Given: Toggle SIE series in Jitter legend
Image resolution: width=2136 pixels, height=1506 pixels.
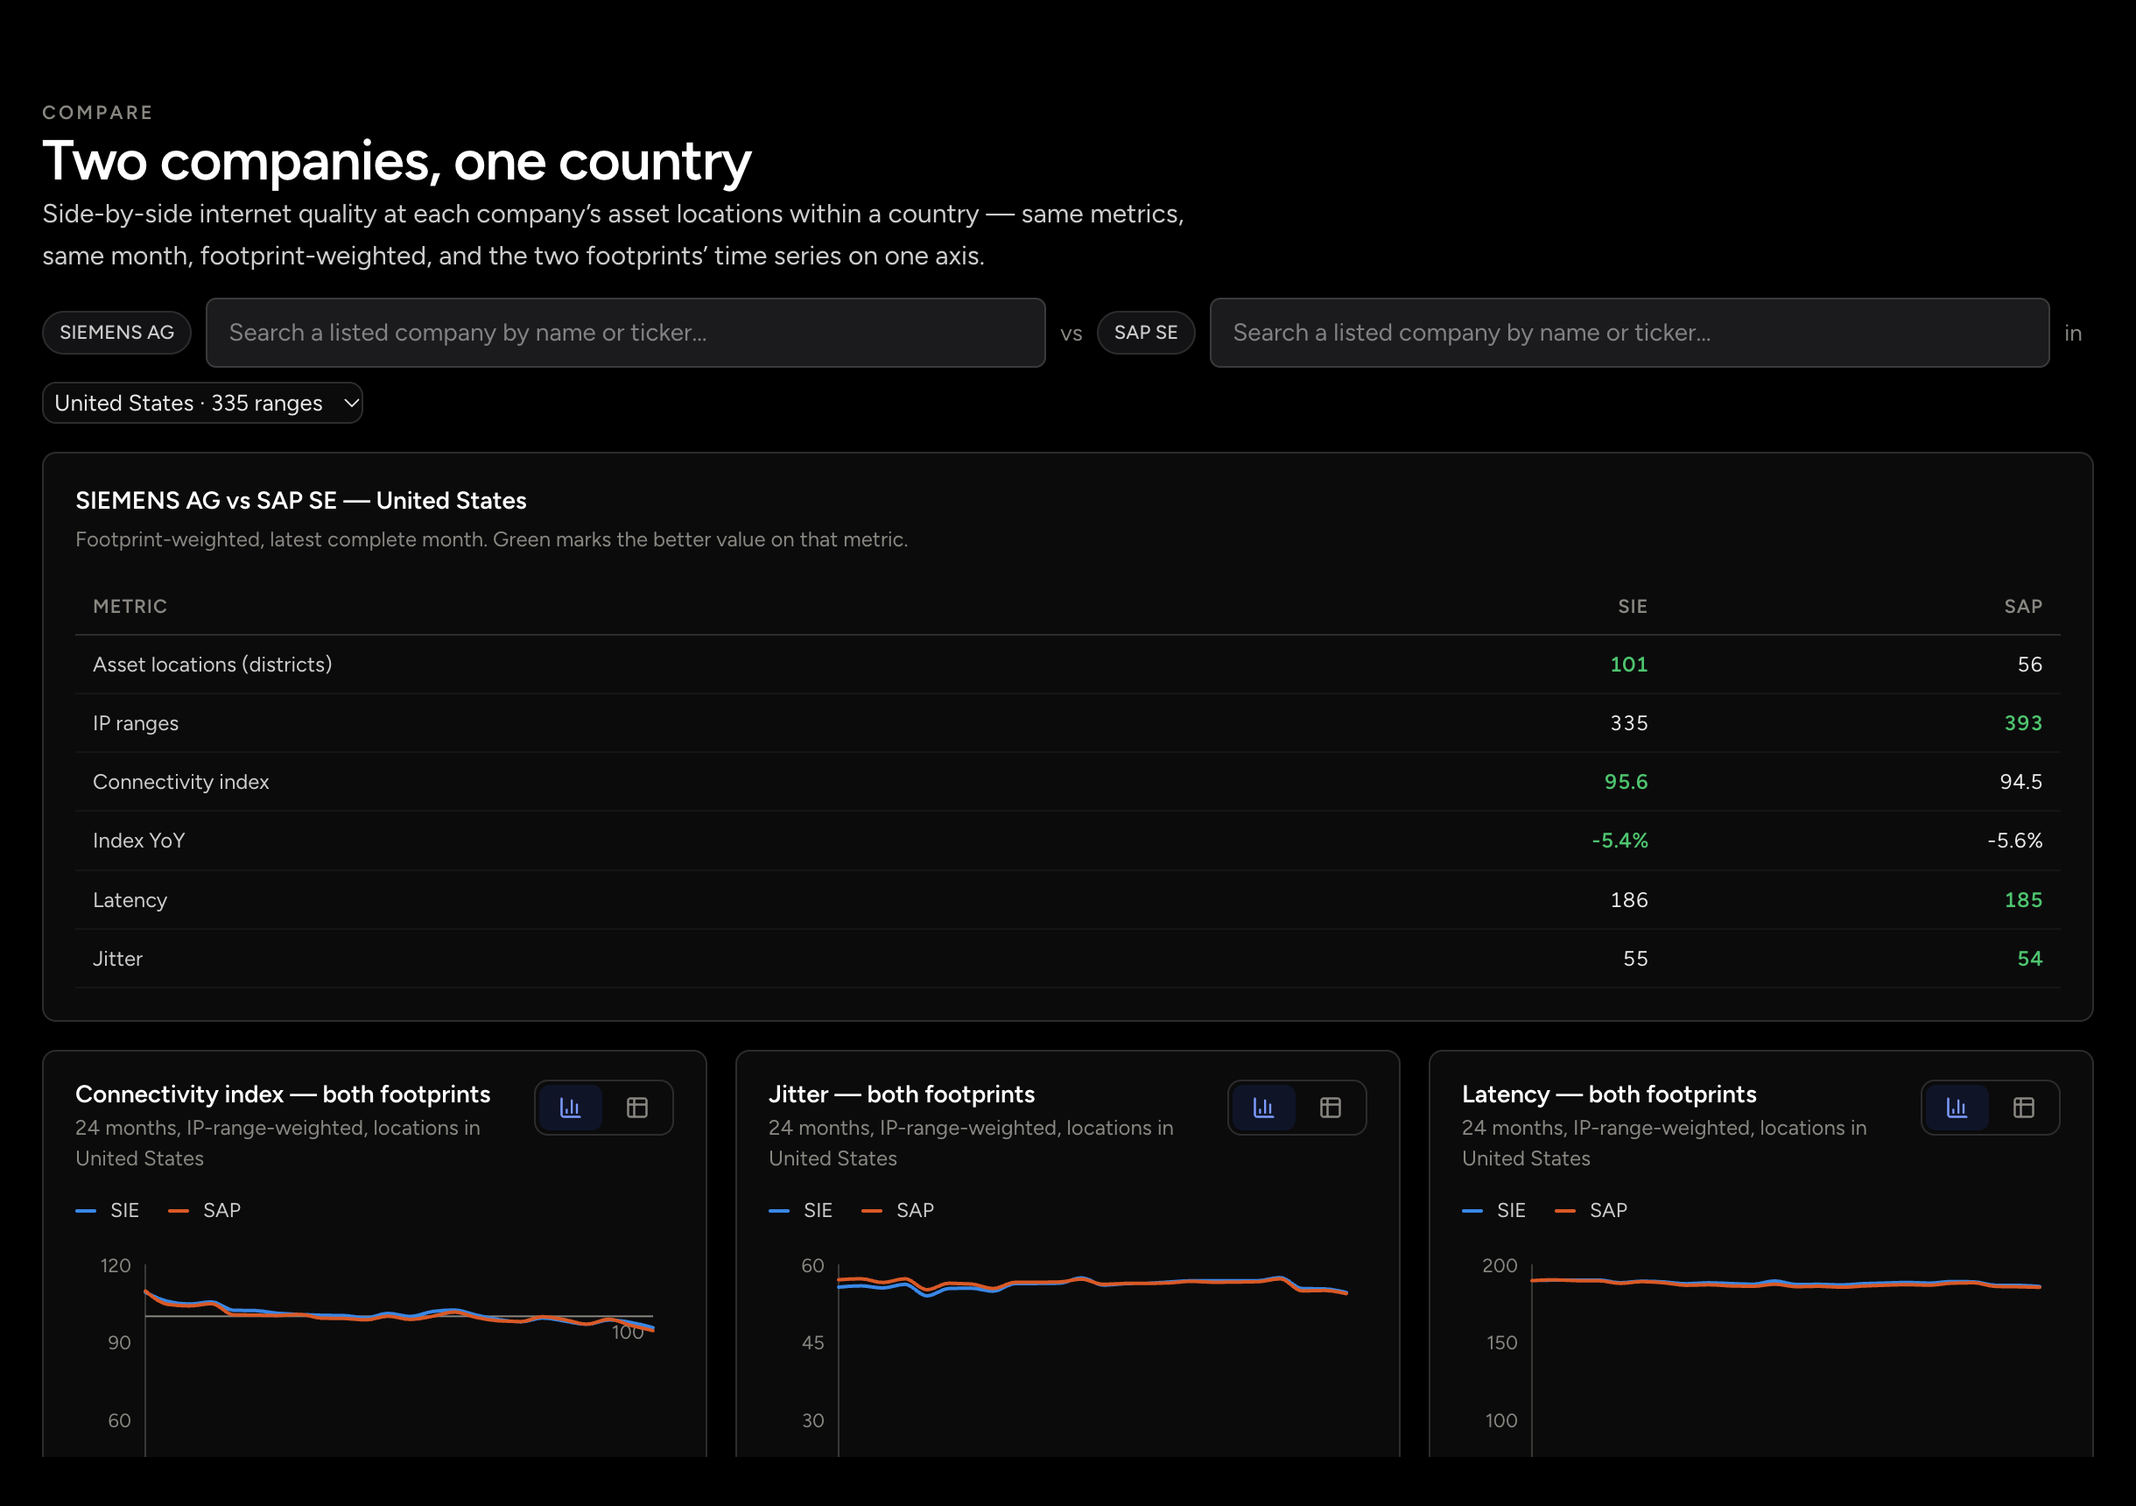Looking at the screenshot, I should coord(801,1210).
